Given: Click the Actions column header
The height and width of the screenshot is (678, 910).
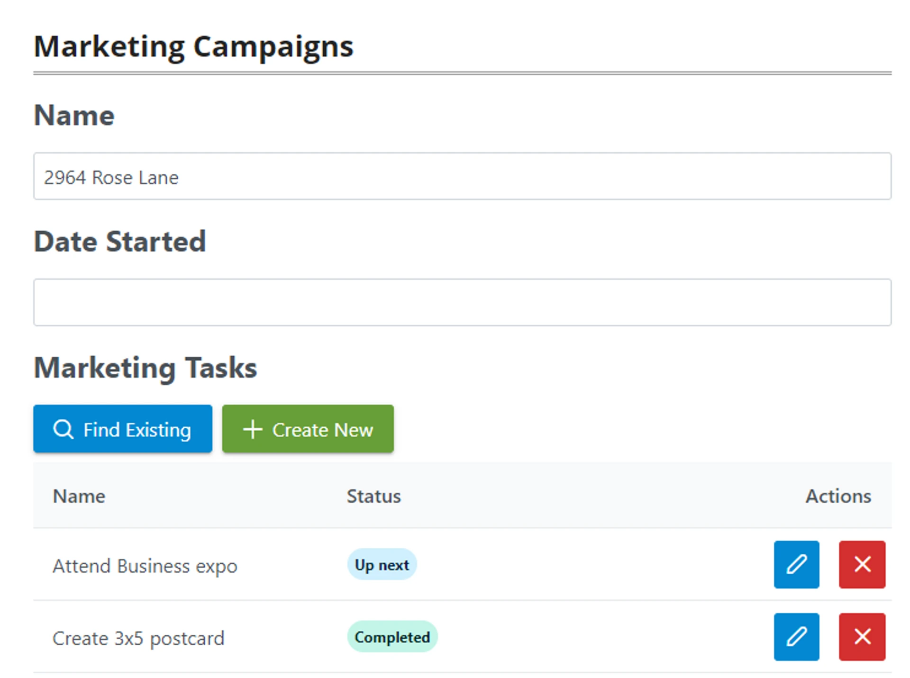Looking at the screenshot, I should click(x=837, y=496).
